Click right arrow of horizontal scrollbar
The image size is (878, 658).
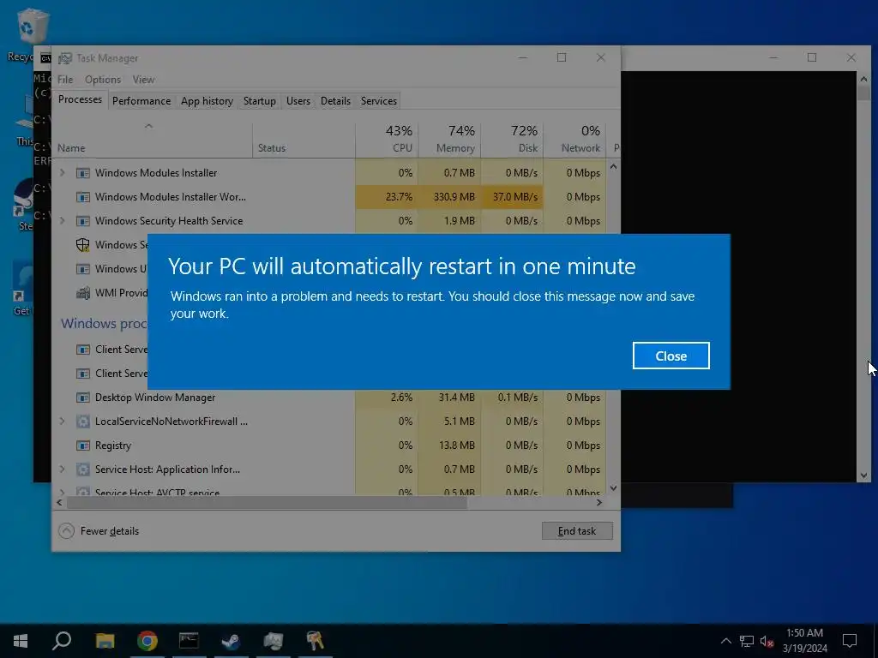point(599,502)
